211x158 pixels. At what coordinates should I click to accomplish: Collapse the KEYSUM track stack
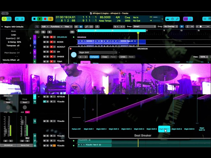point(39,97)
